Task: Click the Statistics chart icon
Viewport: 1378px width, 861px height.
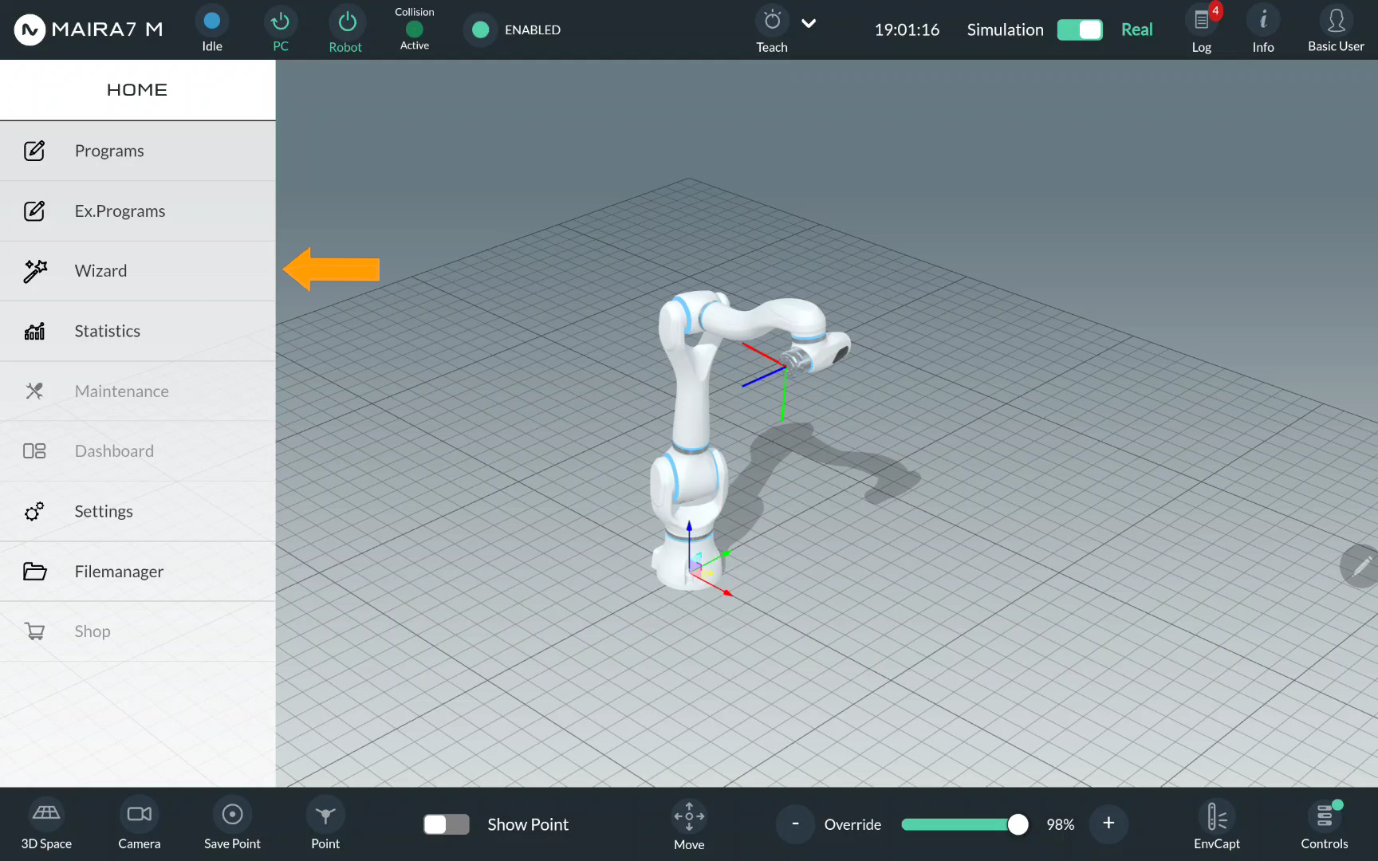Action: [x=34, y=331]
